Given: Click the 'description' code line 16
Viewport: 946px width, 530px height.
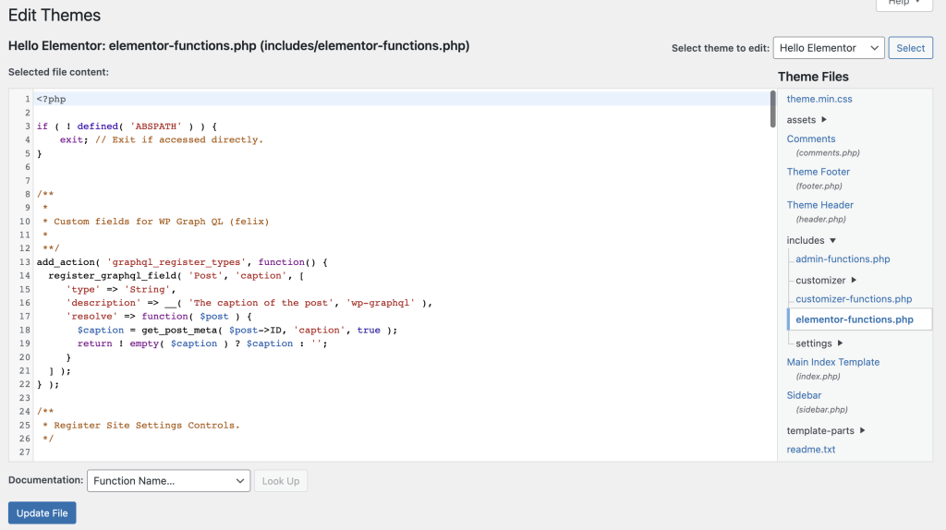Looking at the screenshot, I should 249,303.
